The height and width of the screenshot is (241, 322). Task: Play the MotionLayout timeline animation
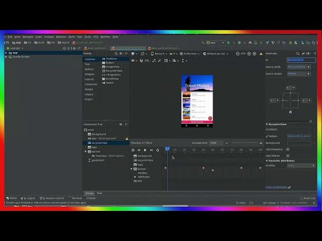coord(145,150)
